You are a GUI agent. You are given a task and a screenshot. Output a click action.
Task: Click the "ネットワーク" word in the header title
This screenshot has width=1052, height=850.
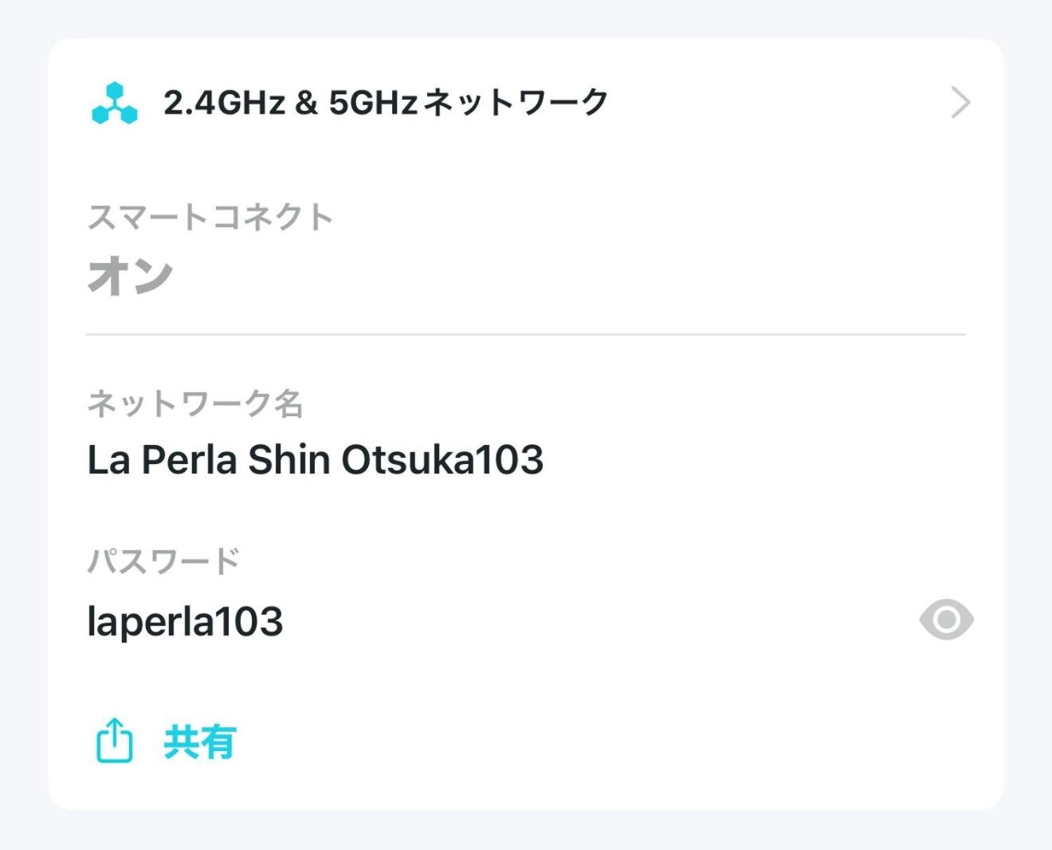click(515, 103)
